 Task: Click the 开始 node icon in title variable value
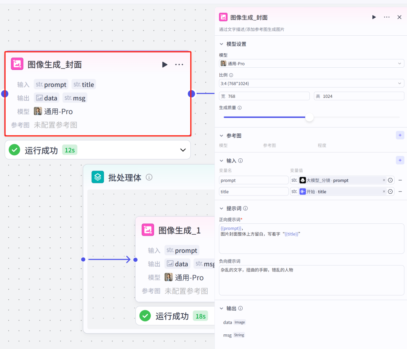click(x=302, y=191)
